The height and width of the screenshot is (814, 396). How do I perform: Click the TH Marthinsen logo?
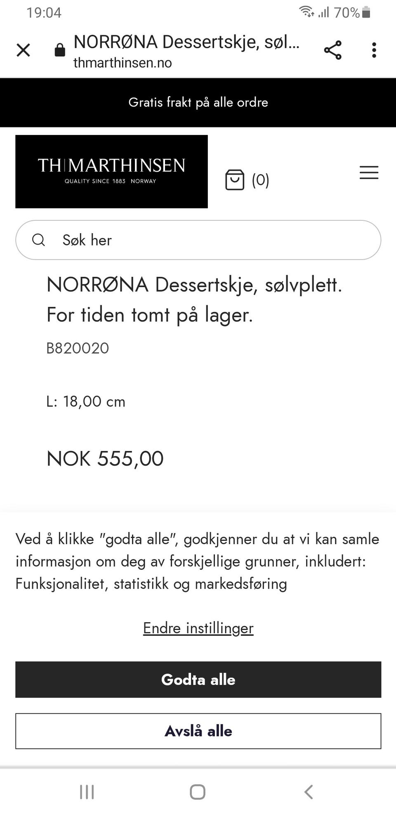point(111,172)
